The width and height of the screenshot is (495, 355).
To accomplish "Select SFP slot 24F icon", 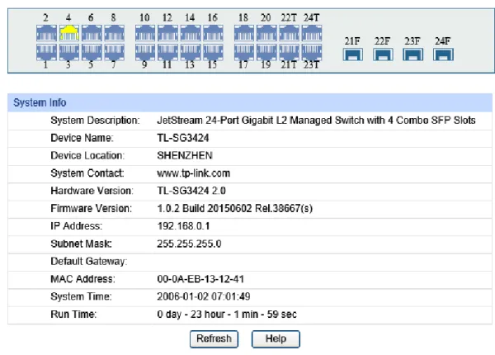I will point(443,54).
